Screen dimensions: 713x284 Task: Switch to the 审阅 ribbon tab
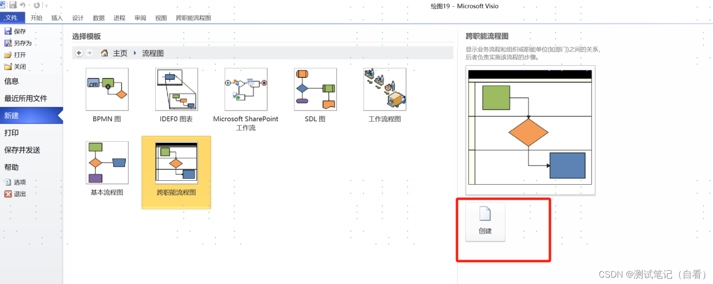point(140,18)
